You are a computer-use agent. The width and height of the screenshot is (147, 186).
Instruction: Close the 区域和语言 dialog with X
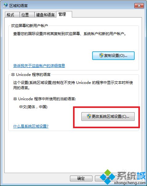click(x=139, y=6)
